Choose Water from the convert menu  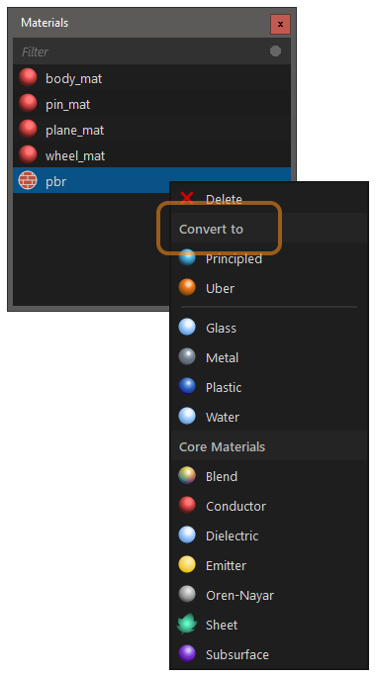click(269, 417)
